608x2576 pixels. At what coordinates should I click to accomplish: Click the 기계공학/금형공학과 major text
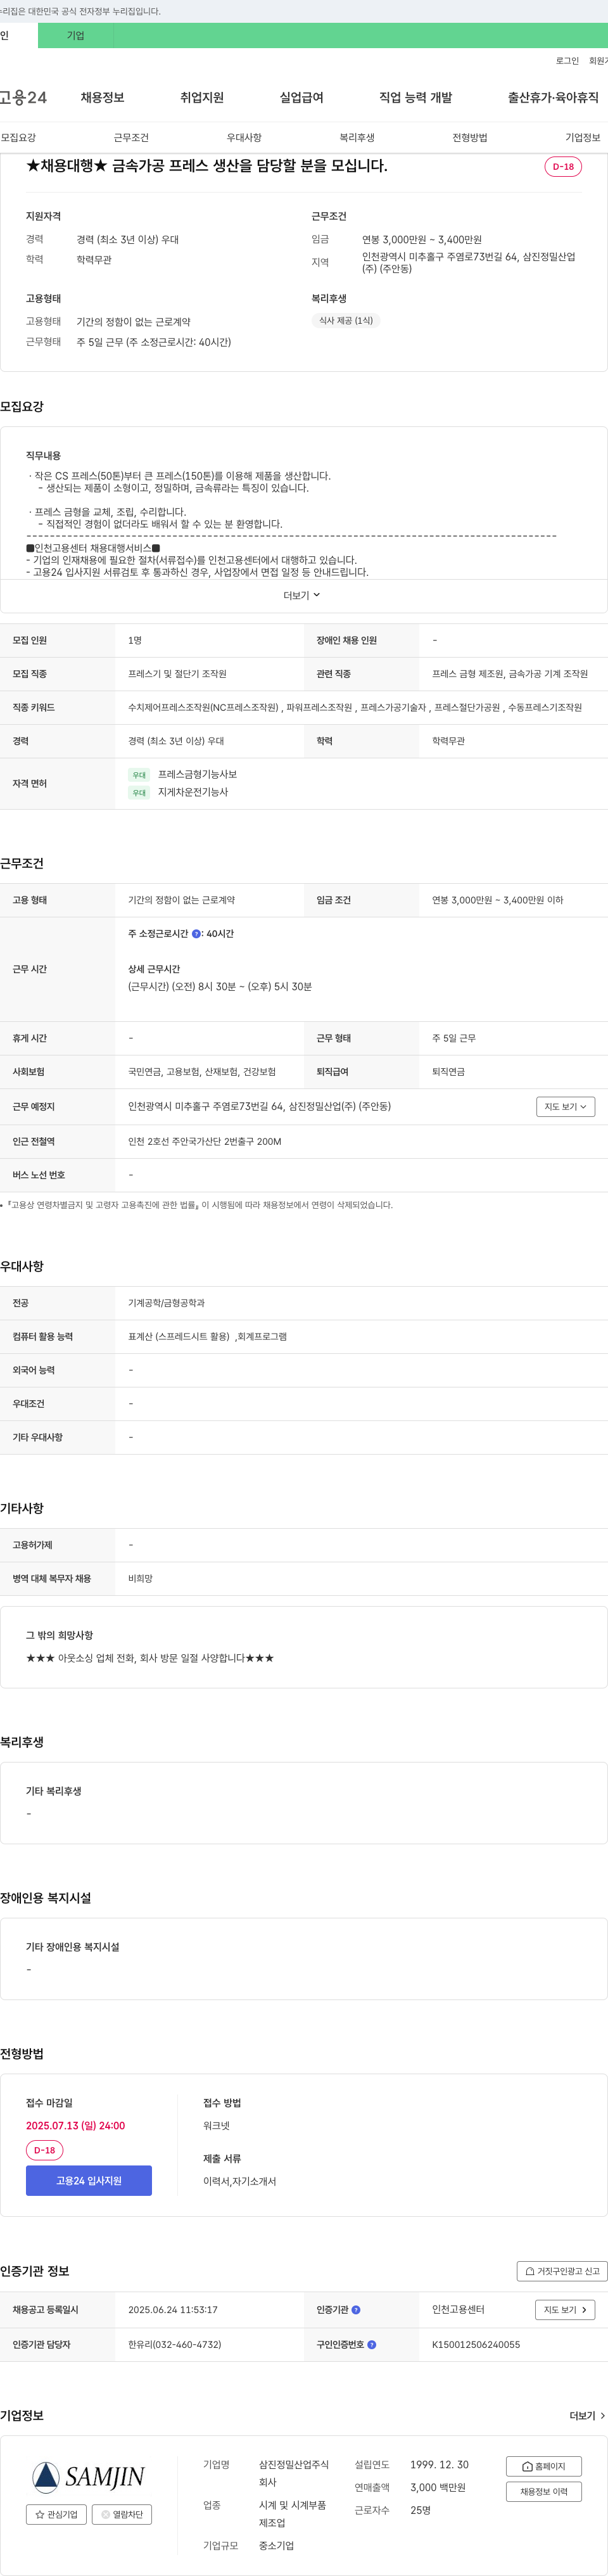pos(166,1303)
